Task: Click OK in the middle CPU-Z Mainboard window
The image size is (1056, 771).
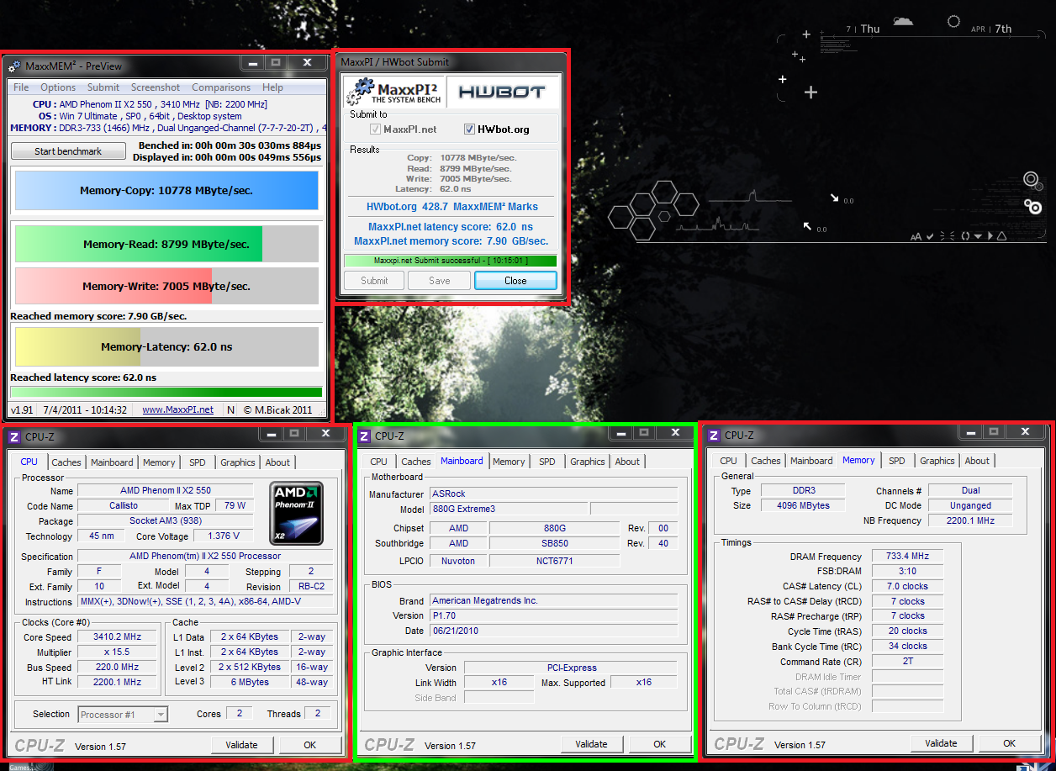Action: click(660, 744)
